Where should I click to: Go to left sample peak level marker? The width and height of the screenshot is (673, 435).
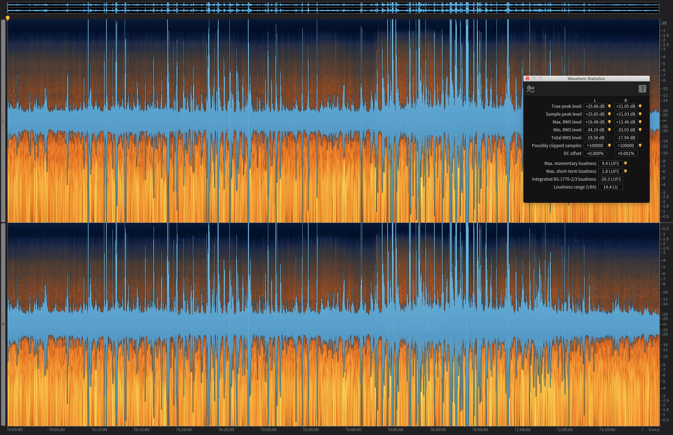click(609, 114)
